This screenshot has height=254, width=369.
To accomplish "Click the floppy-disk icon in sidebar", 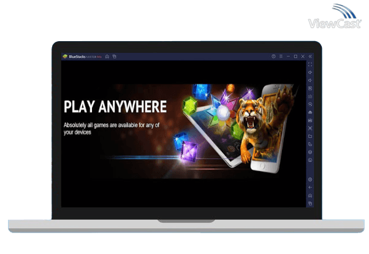I will tap(310, 120).
